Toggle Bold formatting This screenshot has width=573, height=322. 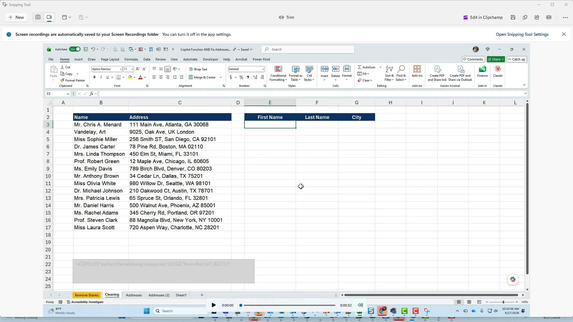[x=95, y=77]
